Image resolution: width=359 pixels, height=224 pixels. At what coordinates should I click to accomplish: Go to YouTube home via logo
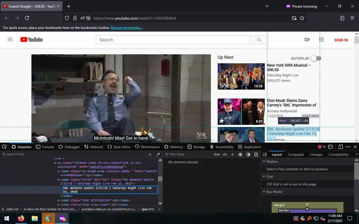(x=31, y=39)
